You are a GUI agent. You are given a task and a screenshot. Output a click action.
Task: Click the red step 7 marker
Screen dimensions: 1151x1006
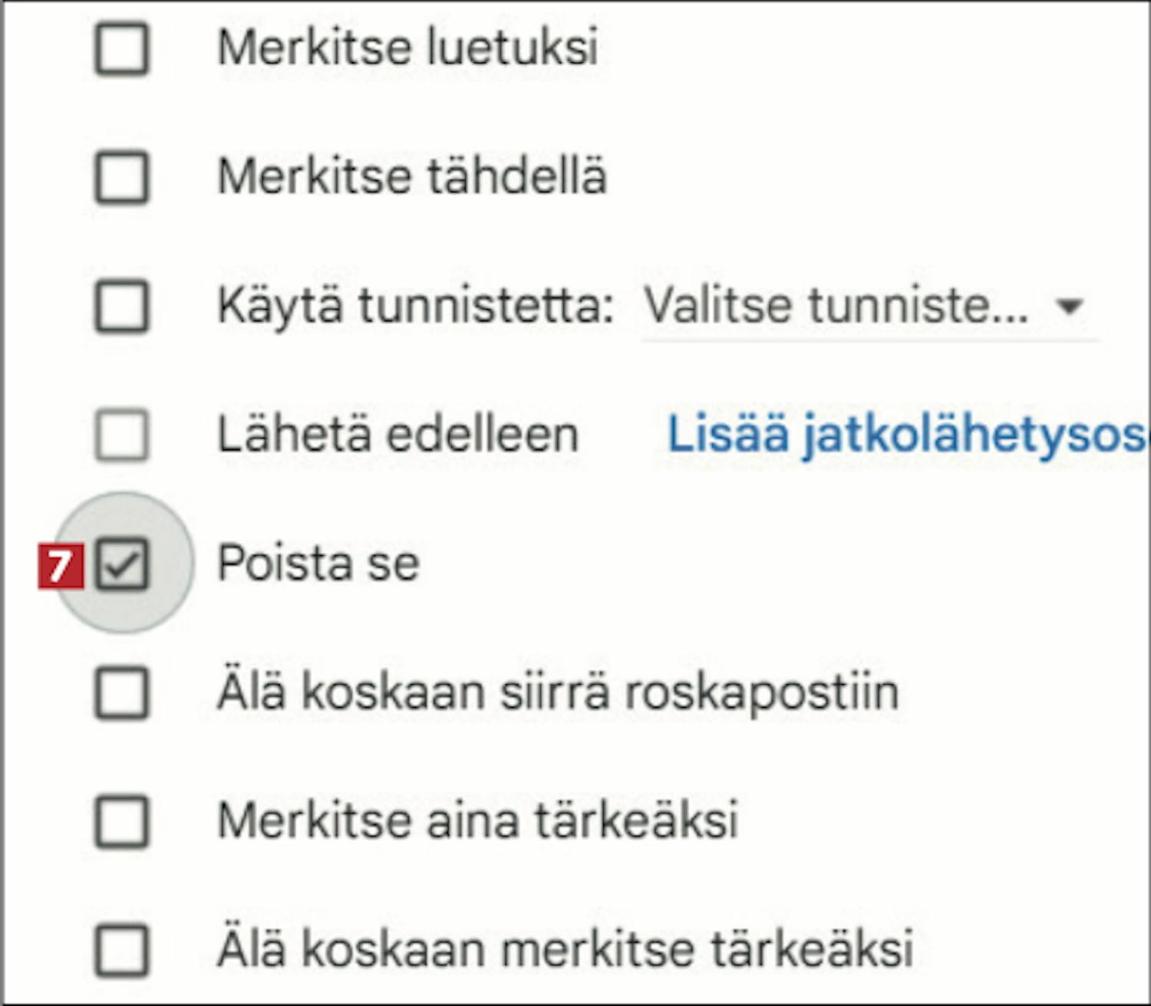(x=60, y=567)
